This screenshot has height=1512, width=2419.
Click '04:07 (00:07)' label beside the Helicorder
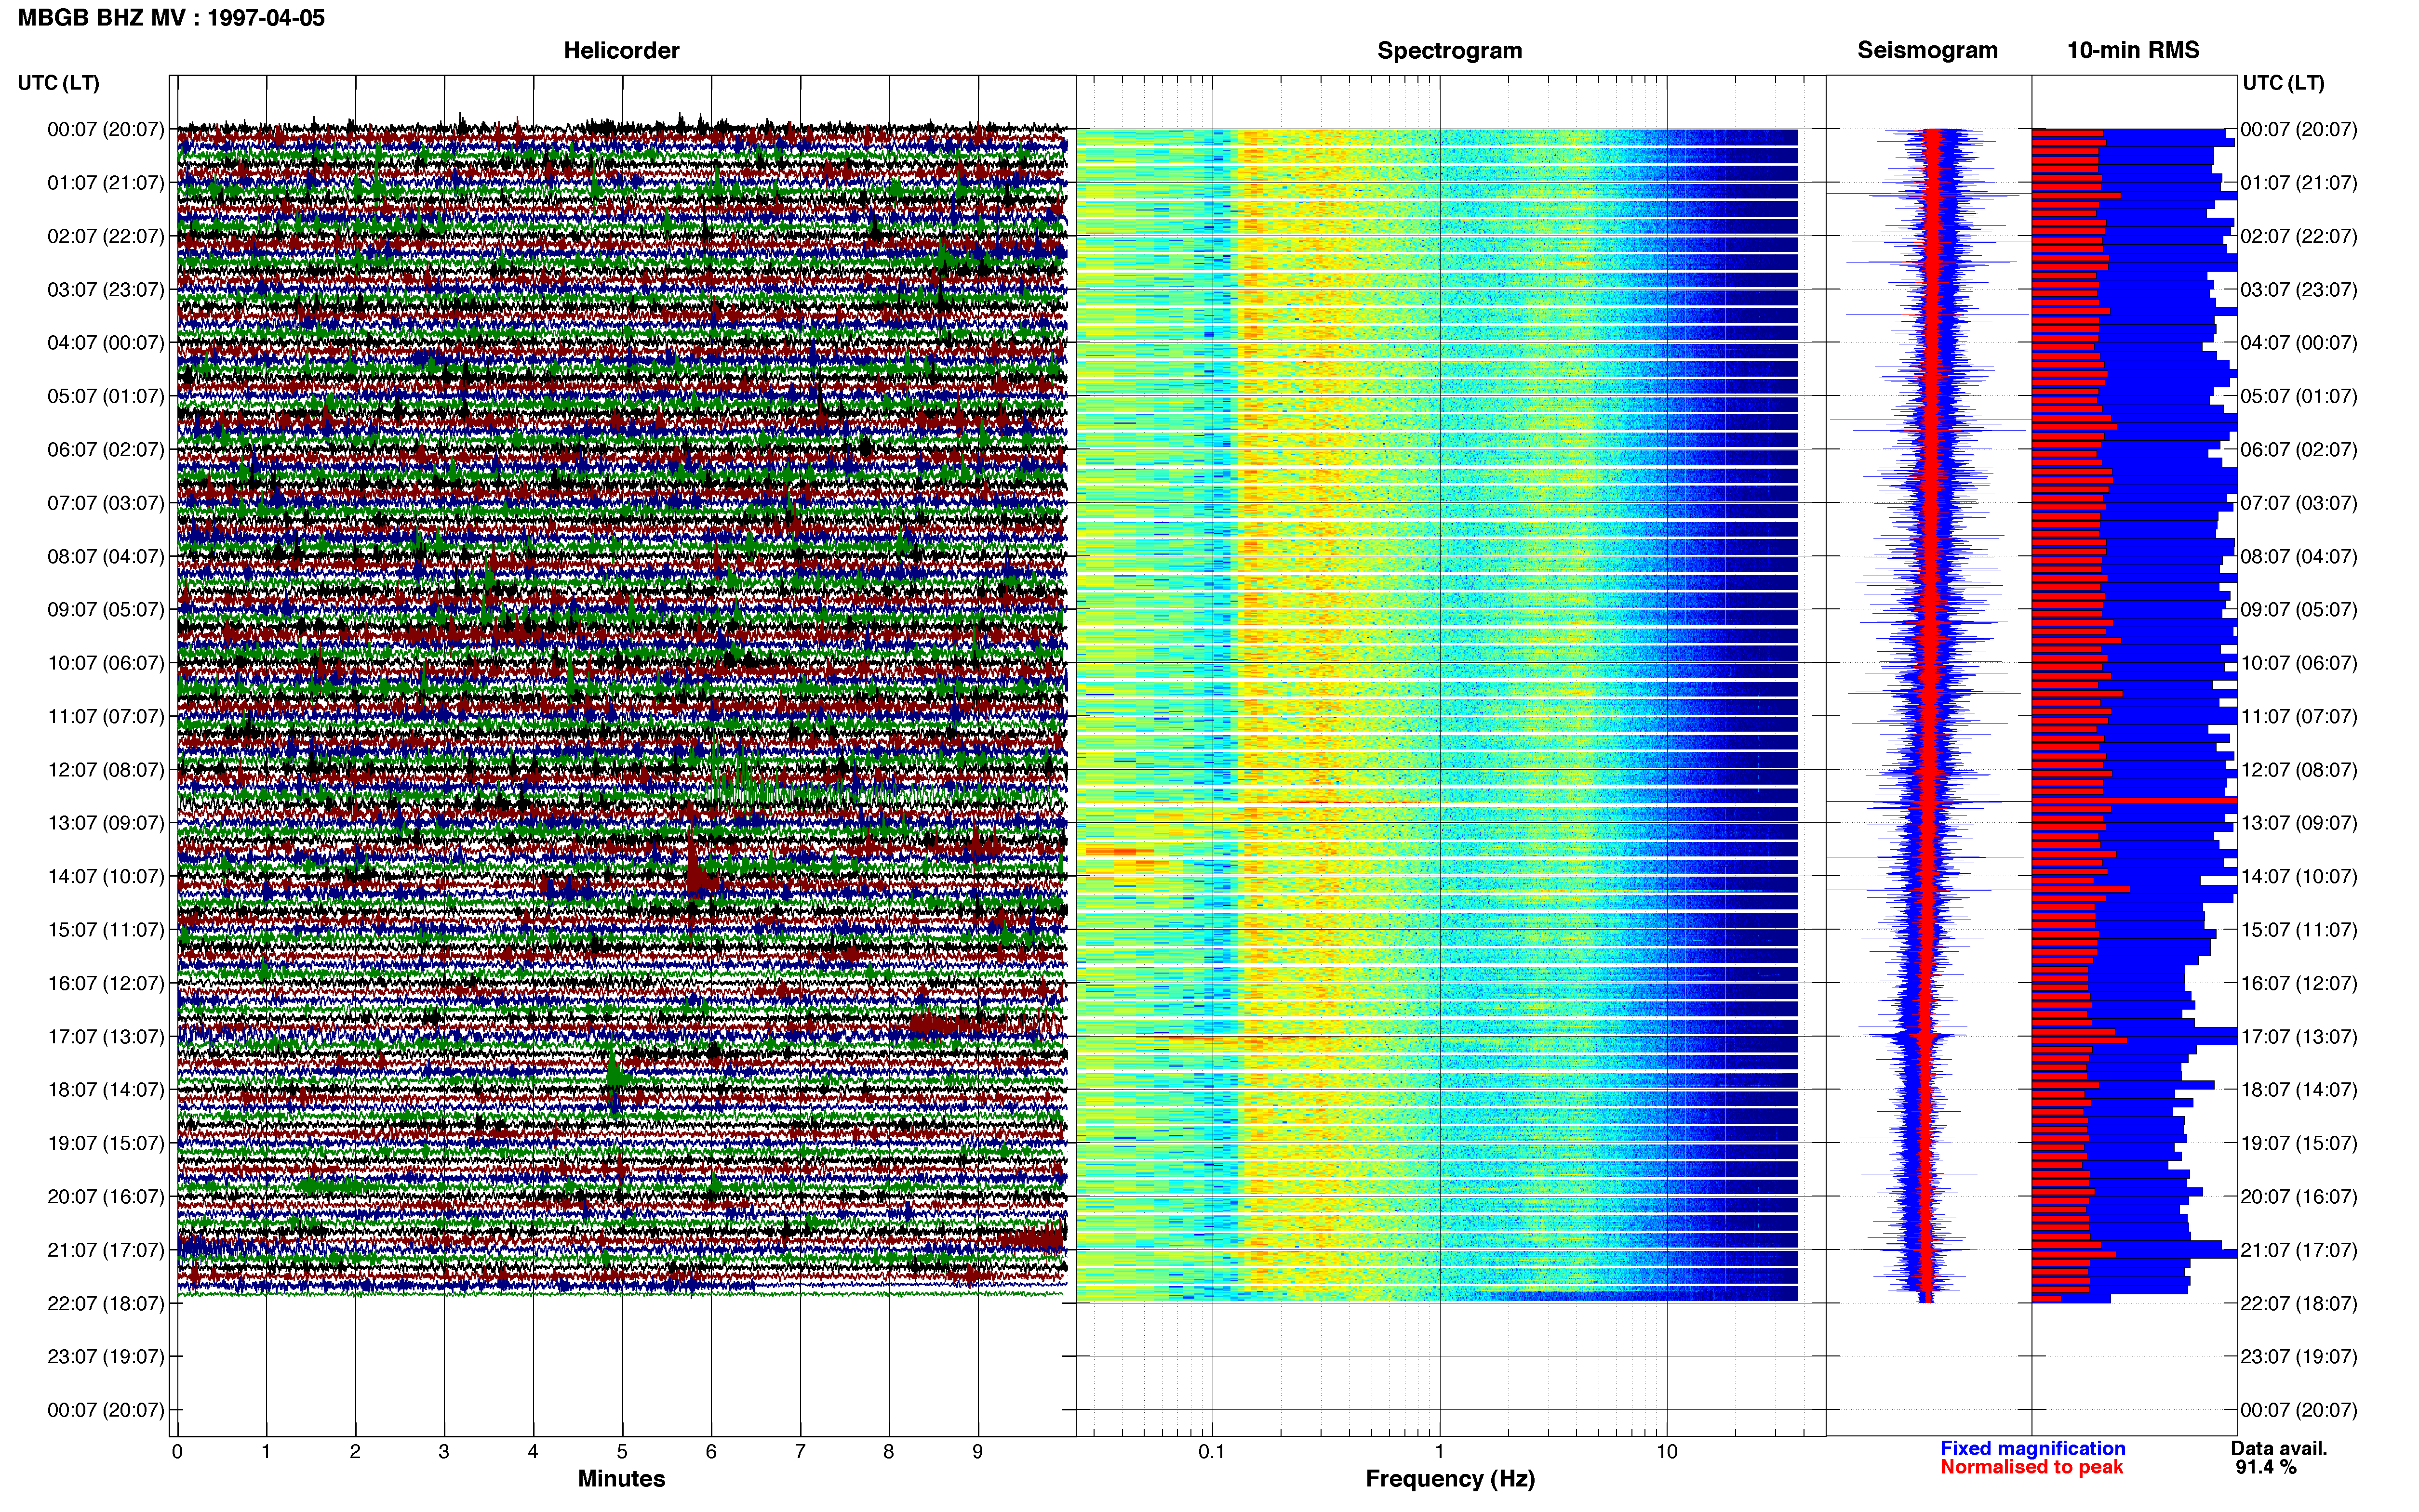106,343
